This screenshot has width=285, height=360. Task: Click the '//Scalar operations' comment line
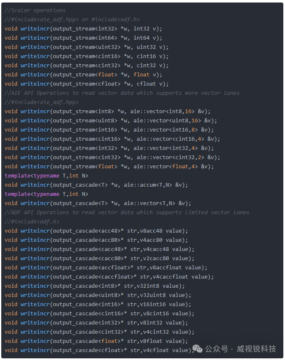(x=35, y=10)
